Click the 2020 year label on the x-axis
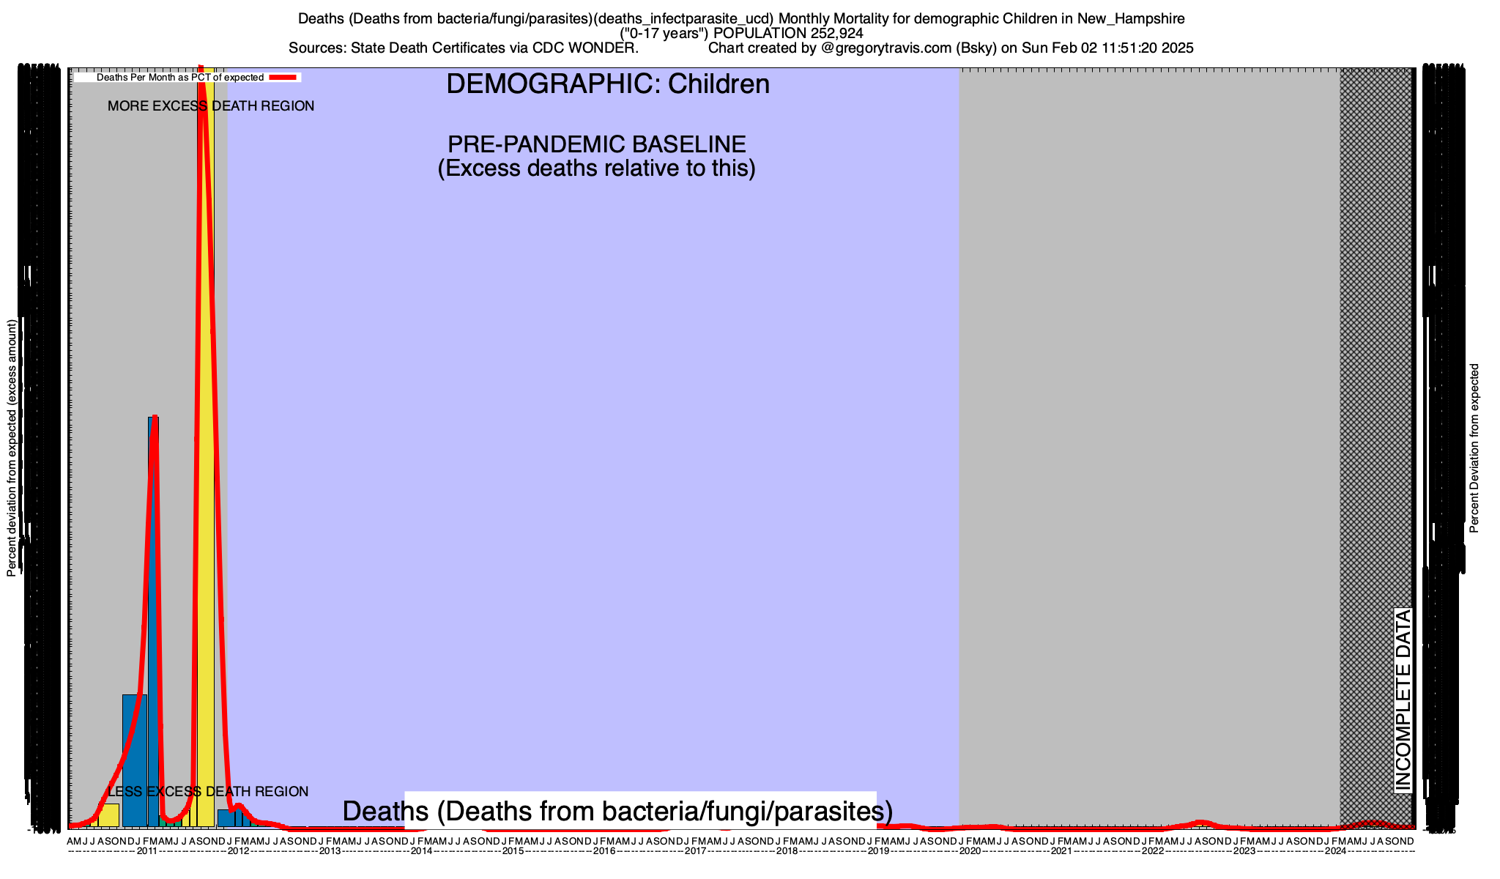 coord(970,851)
